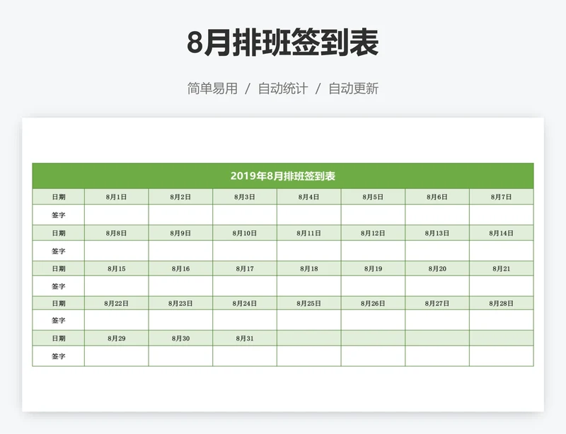566x434 pixels.
Task: Click the empty signature cell below 8月10日
Action: pos(245,251)
